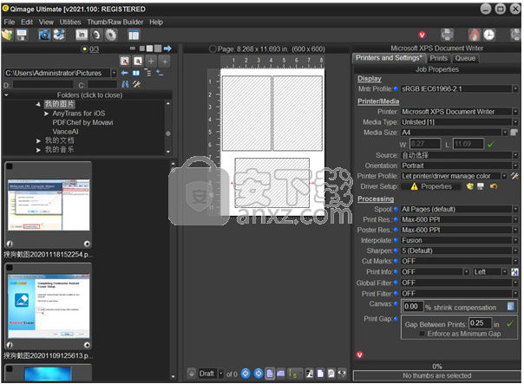Click the Display section link
The width and height of the screenshot is (524, 384).
click(x=370, y=79)
